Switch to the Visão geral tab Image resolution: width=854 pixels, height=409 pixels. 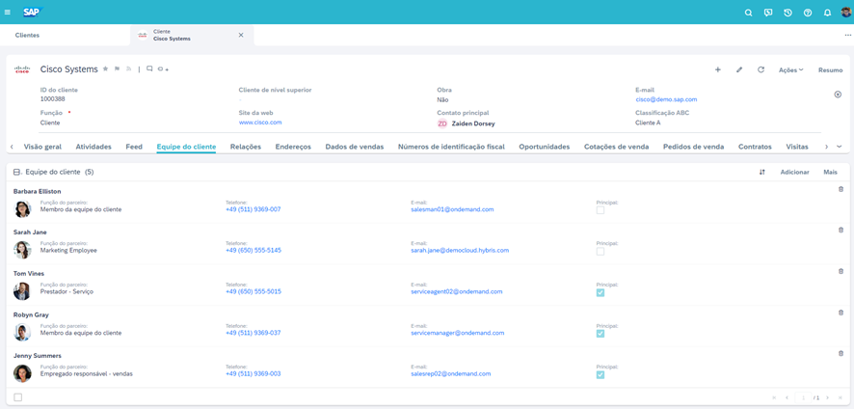pos(43,147)
